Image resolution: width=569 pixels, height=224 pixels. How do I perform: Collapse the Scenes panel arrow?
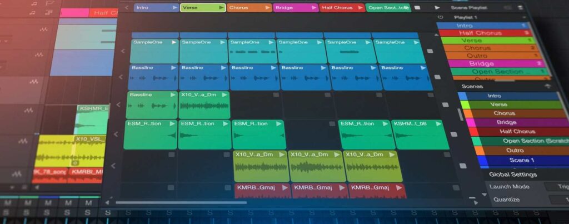click(548, 86)
